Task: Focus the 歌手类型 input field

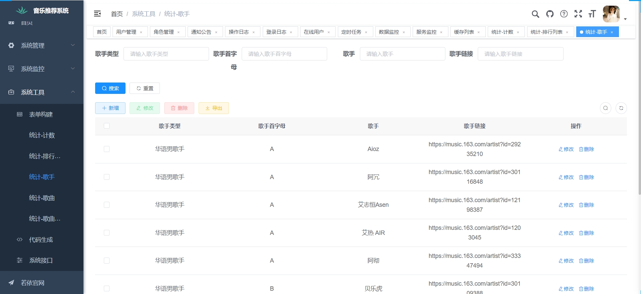Action: click(x=166, y=54)
